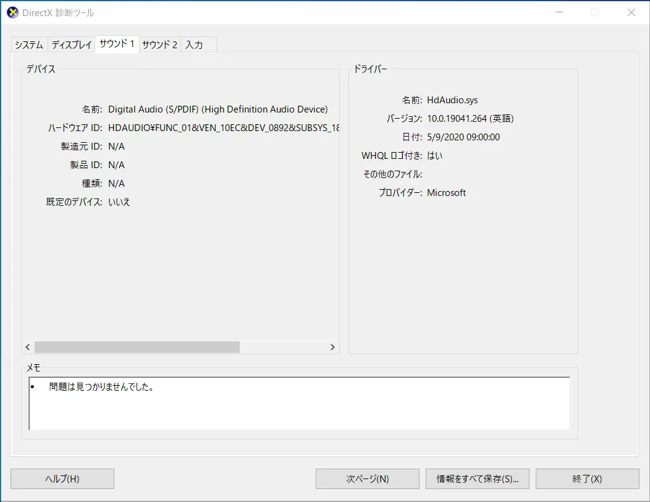Exit with the 終了(X) button
The image size is (650, 502).
click(x=588, y=479)
